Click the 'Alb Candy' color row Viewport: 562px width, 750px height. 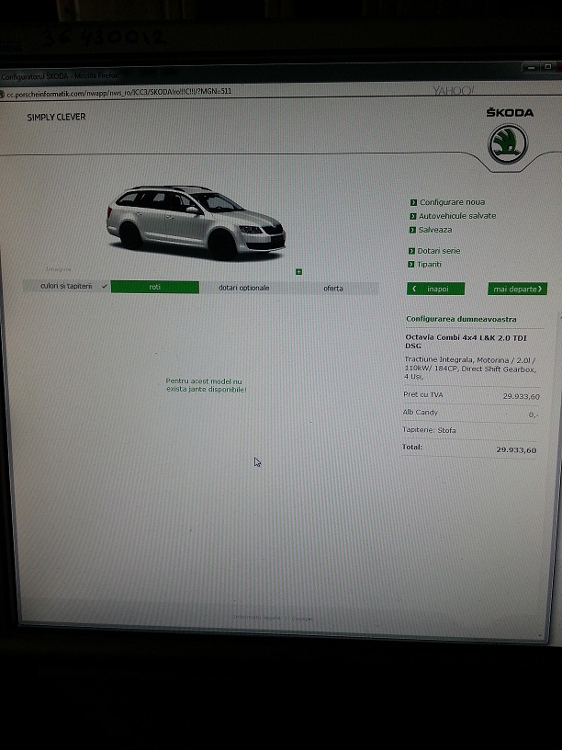(x=471, y=414)
